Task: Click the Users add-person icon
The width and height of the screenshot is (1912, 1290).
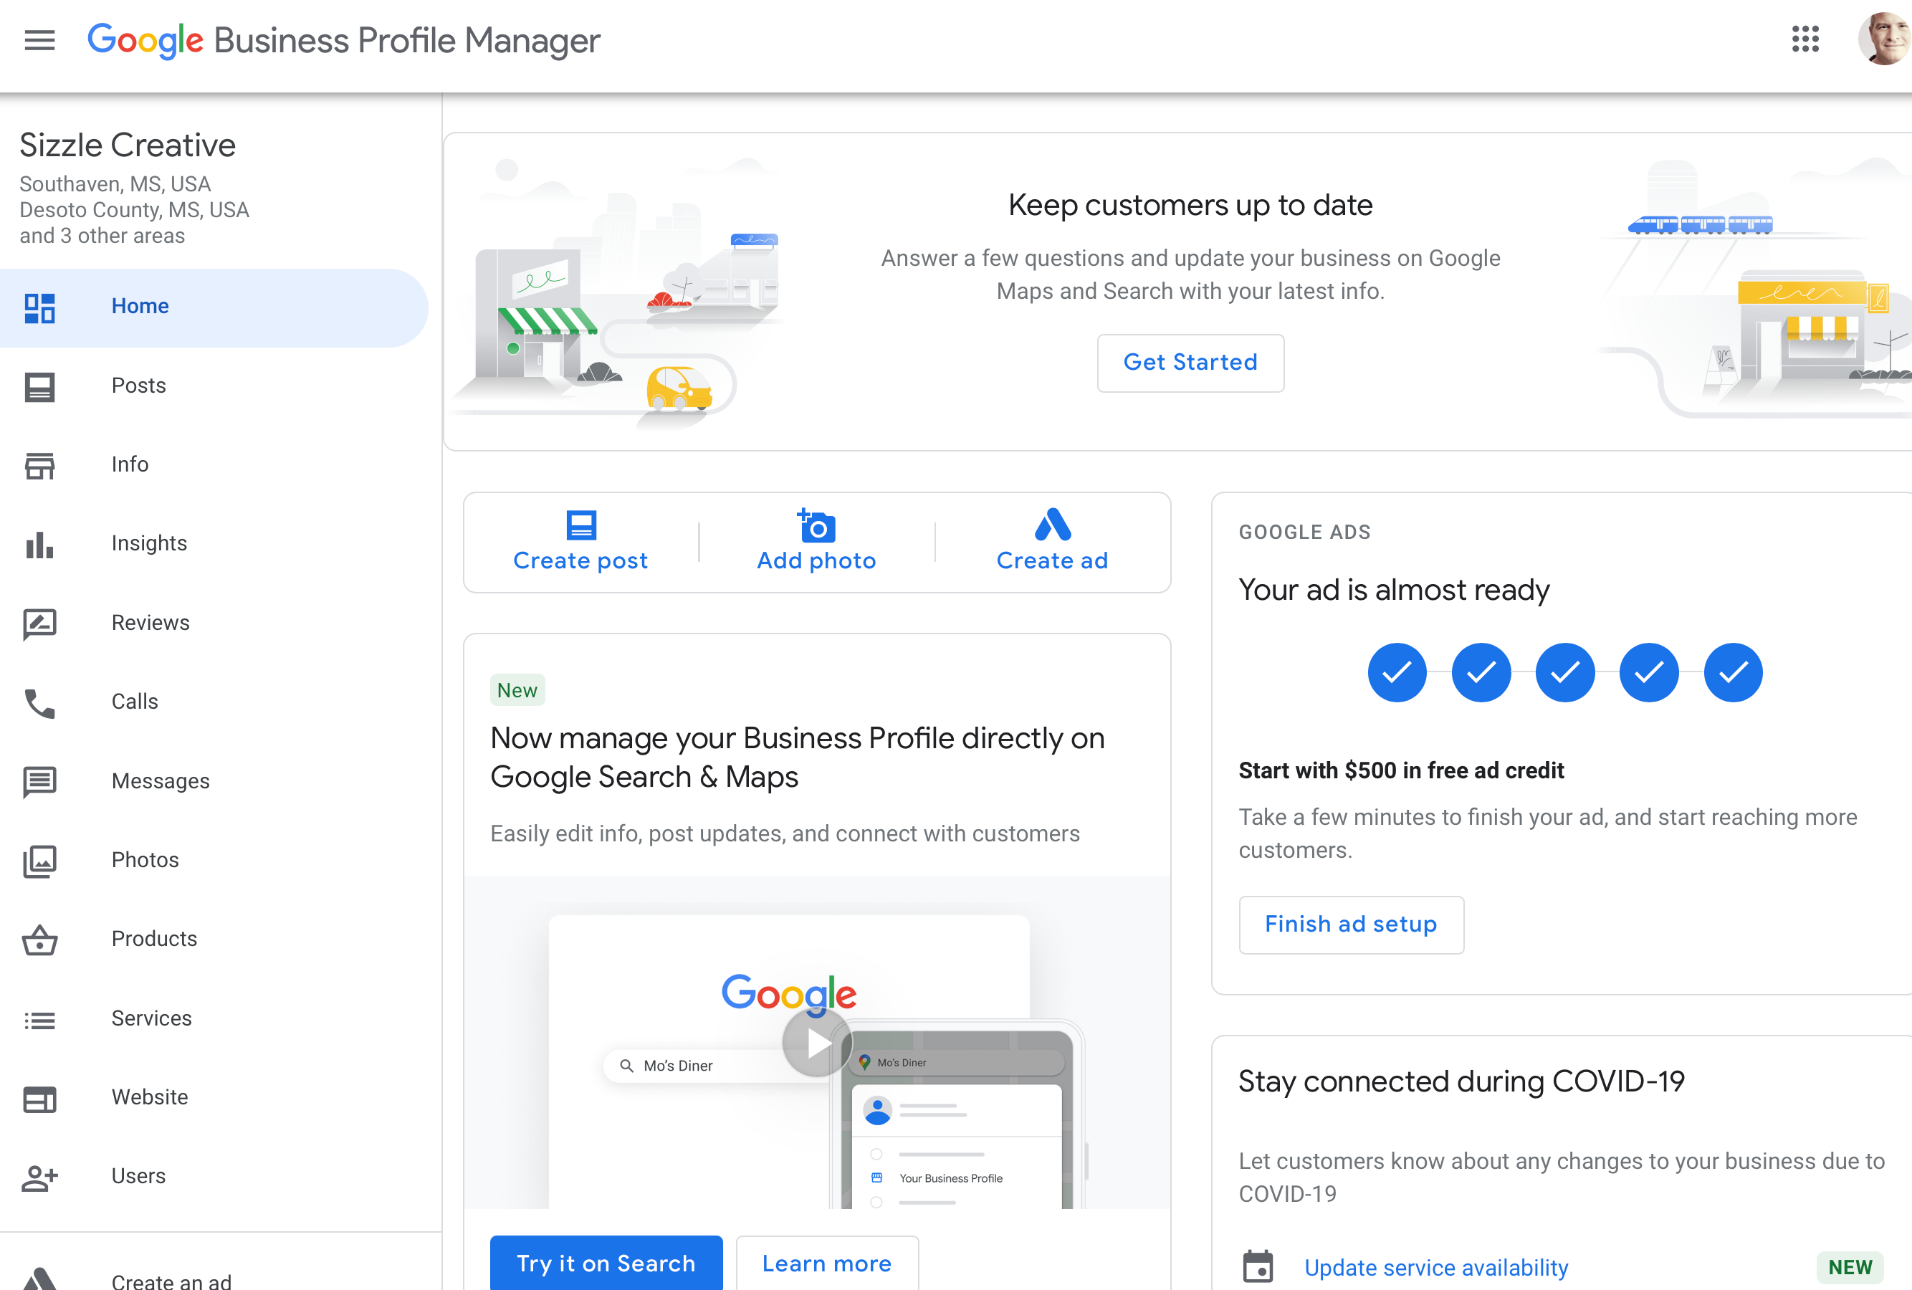Action: click(39, 1178)
